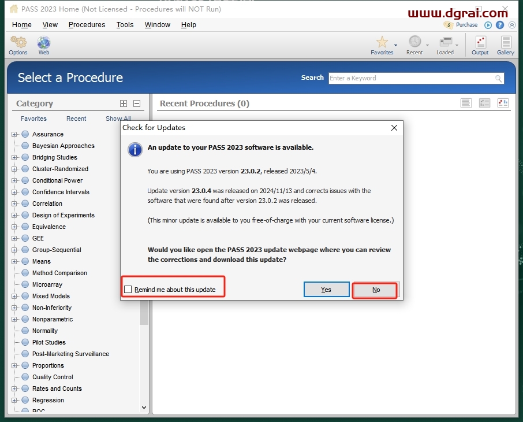Click the Recent category link
The width and height of the screenshot is (523, 422).
[x=76, y=119]
